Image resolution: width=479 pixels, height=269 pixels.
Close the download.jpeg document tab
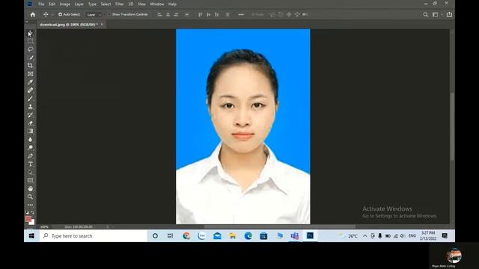click(102, 25)
